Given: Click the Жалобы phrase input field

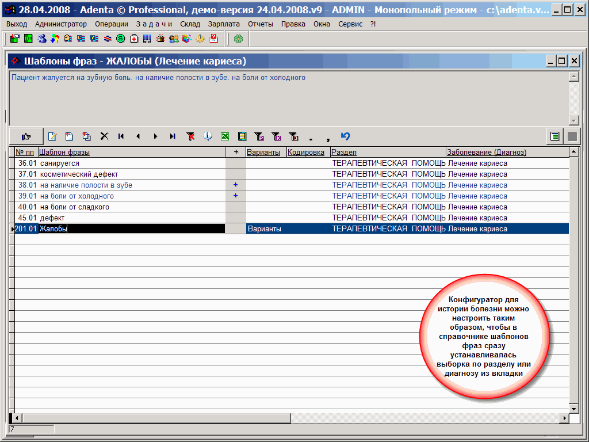Looking at the screenshot, I should (x=131, y=229).
